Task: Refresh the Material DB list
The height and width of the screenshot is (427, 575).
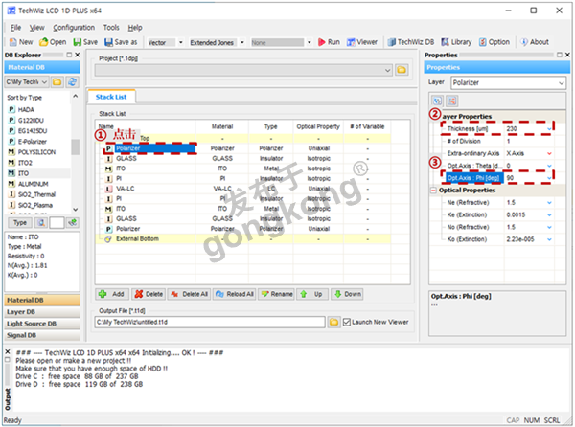Action: point(72,82)
